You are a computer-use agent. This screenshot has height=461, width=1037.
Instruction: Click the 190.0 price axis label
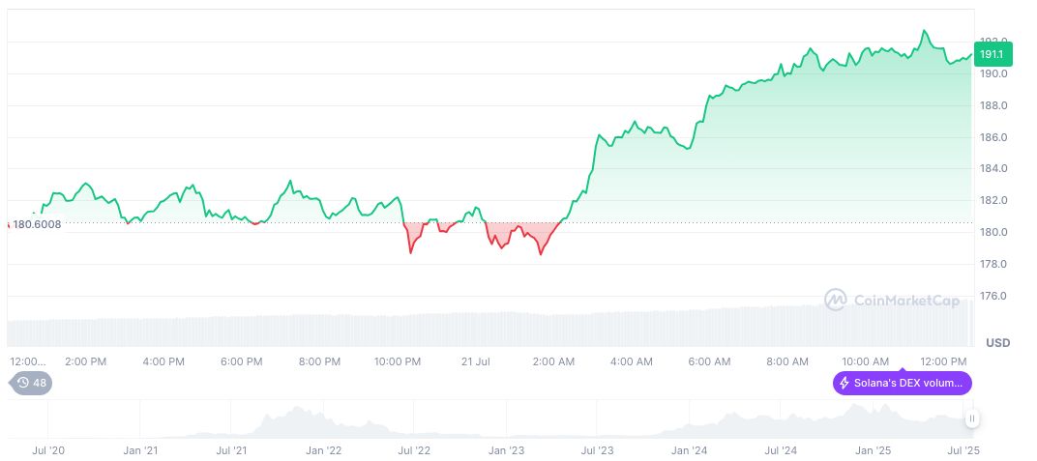[994, 73]
